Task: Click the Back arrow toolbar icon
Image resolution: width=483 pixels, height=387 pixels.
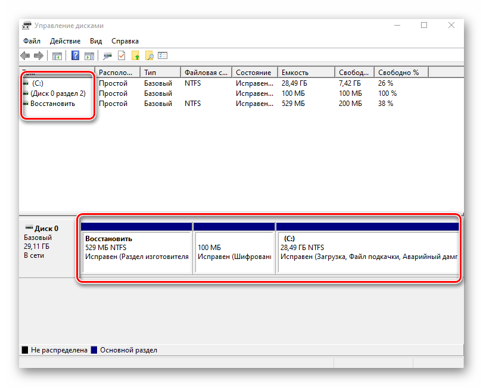Action: 25,56
